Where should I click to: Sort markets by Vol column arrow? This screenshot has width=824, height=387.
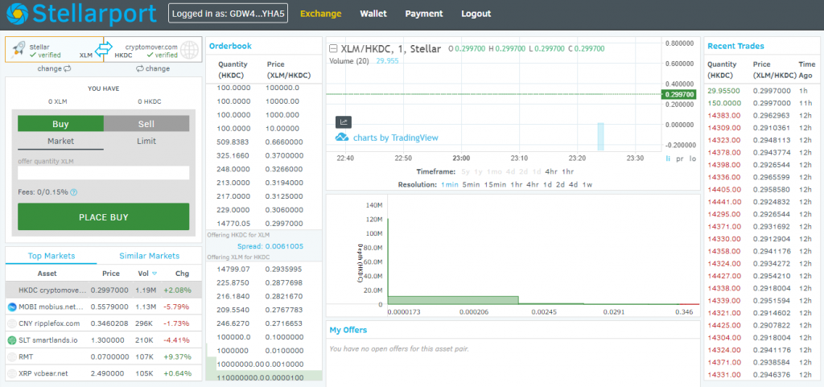pos(154,274)
